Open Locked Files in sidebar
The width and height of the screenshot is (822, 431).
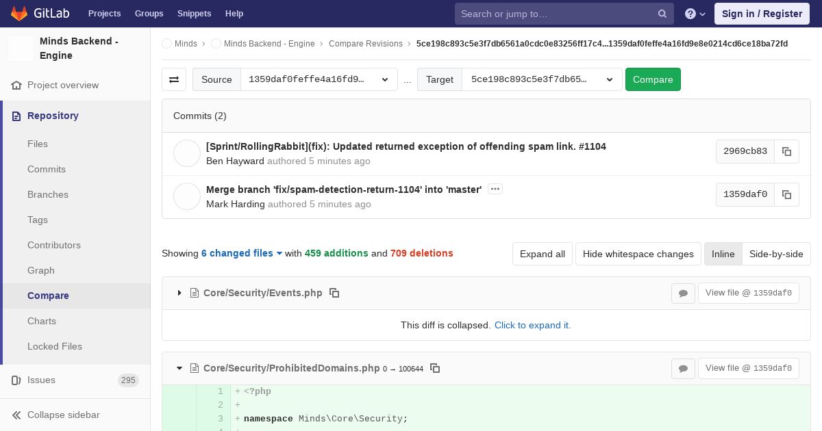pyautogui.click(x=55, y=346)
